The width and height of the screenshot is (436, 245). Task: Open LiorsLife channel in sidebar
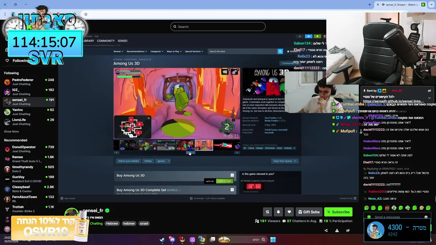pos(29,122)
